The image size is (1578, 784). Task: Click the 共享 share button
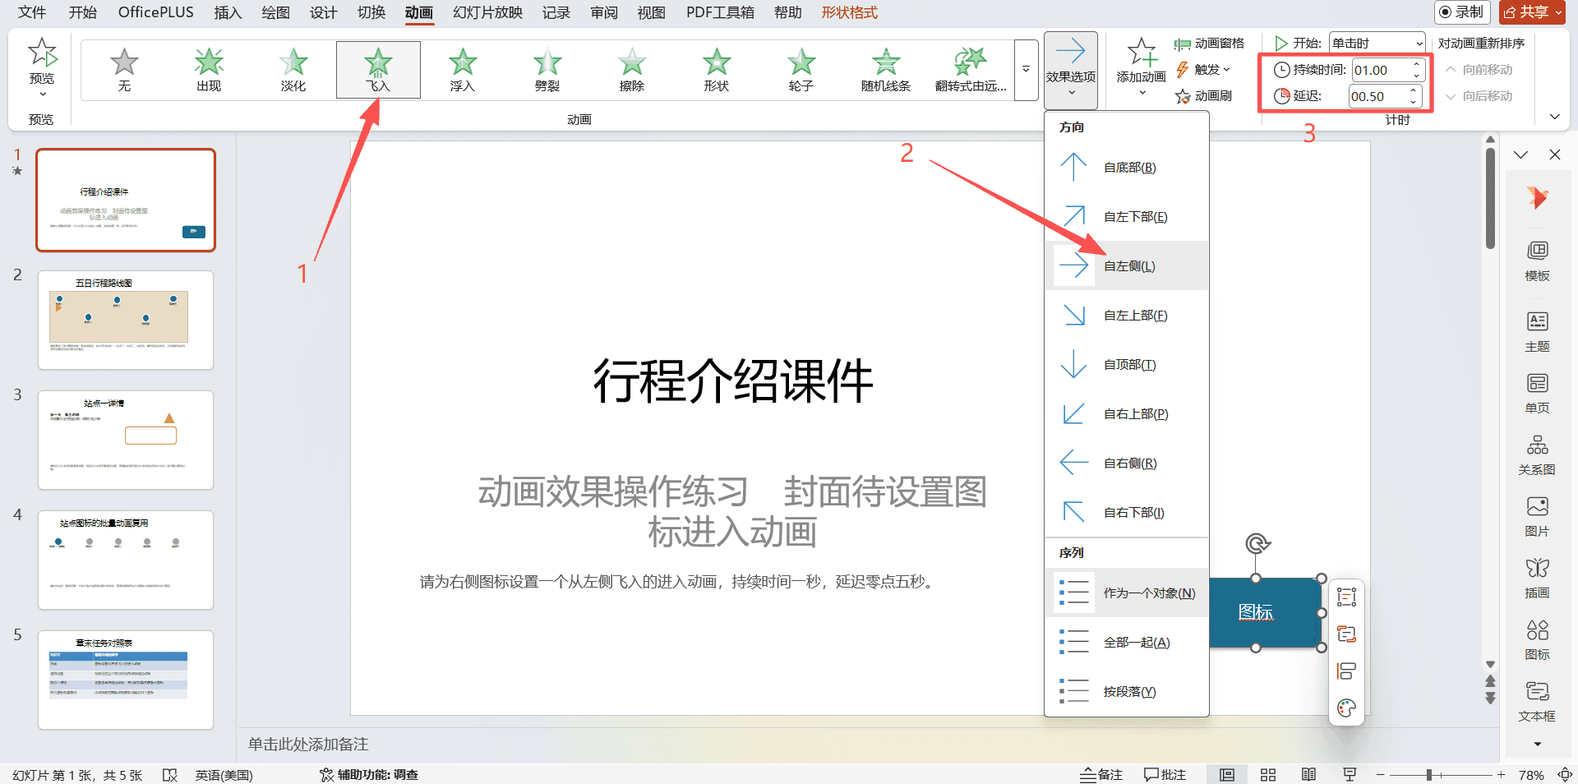[1532, 12]
